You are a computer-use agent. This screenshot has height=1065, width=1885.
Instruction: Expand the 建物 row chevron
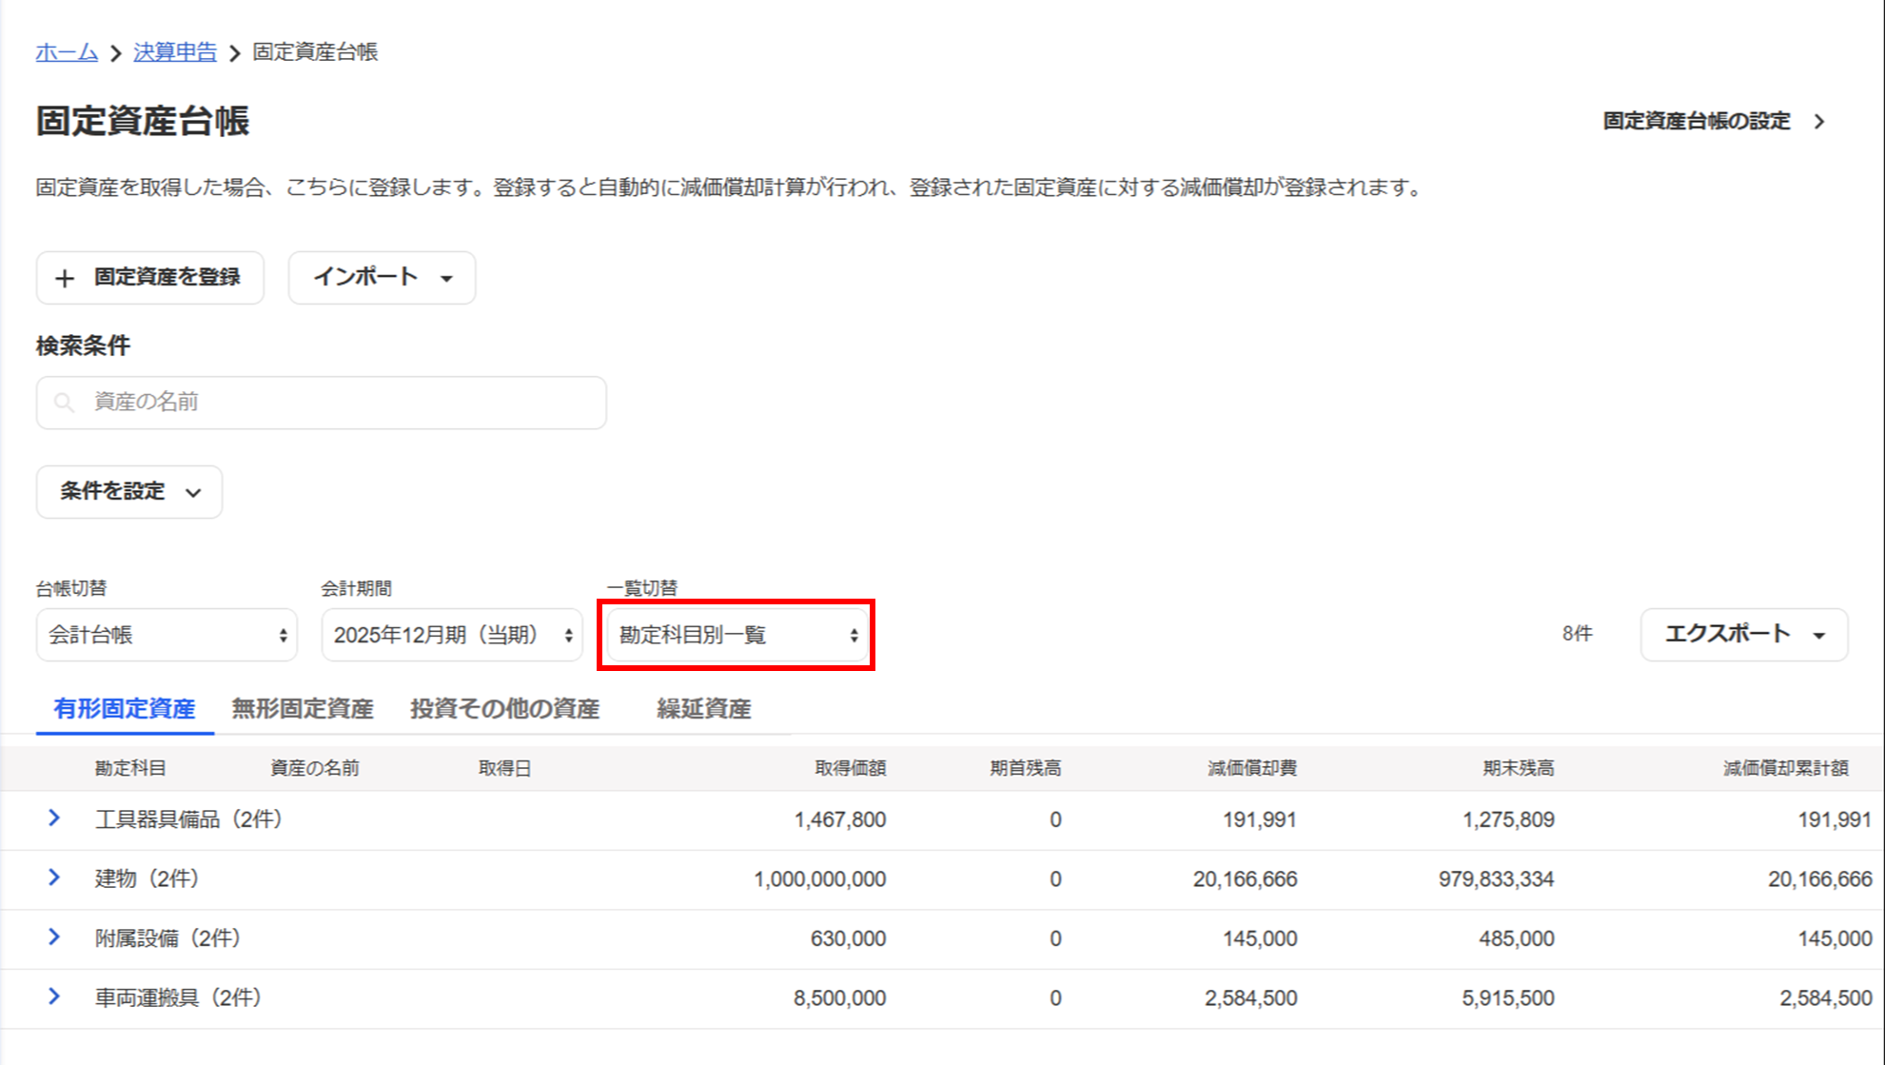[x=54, y=878]
